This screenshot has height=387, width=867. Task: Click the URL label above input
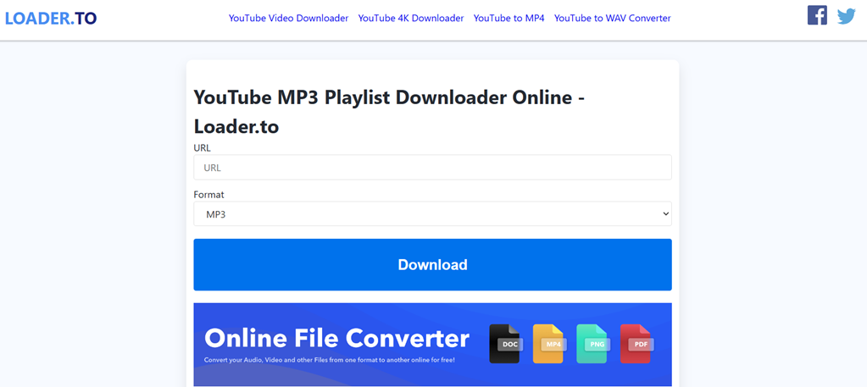coord(202,148)
